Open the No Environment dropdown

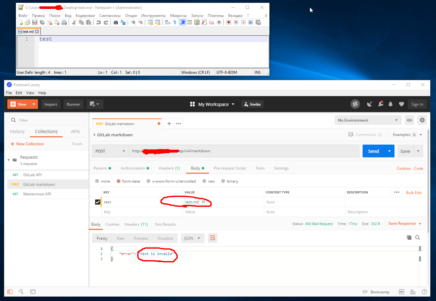click(368, 120)
